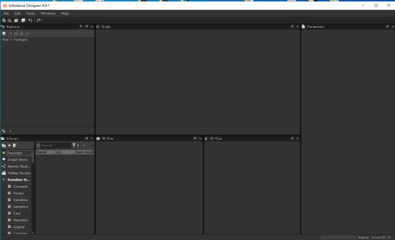Add a new Library filter with plus icon
The image size is (395, 240).
coord(9,146)
